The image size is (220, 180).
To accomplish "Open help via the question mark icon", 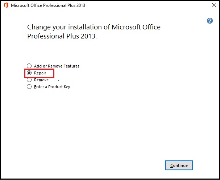I will pos(210,21).
